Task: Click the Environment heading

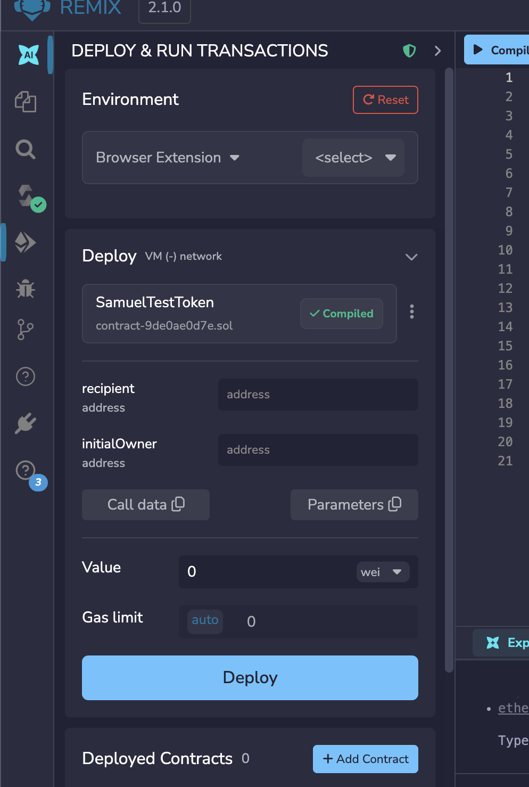Action: pos(130,100)
